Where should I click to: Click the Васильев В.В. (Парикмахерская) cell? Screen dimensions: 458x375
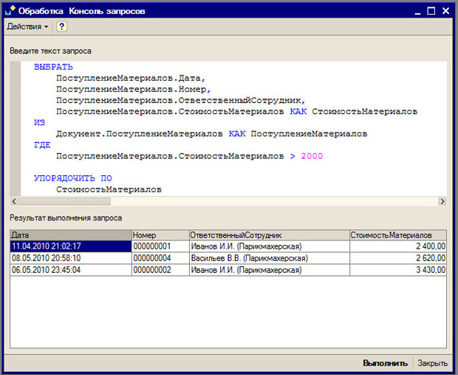[270, 258]
